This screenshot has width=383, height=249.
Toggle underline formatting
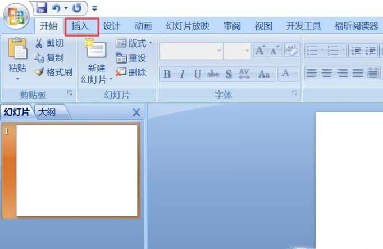pyautogui.click(x=198, y=74)
